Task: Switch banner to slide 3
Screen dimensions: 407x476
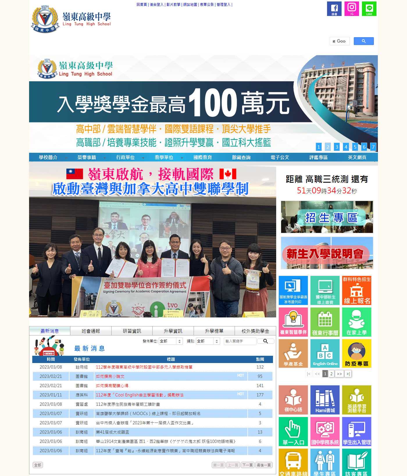Action: coord(337,147)
